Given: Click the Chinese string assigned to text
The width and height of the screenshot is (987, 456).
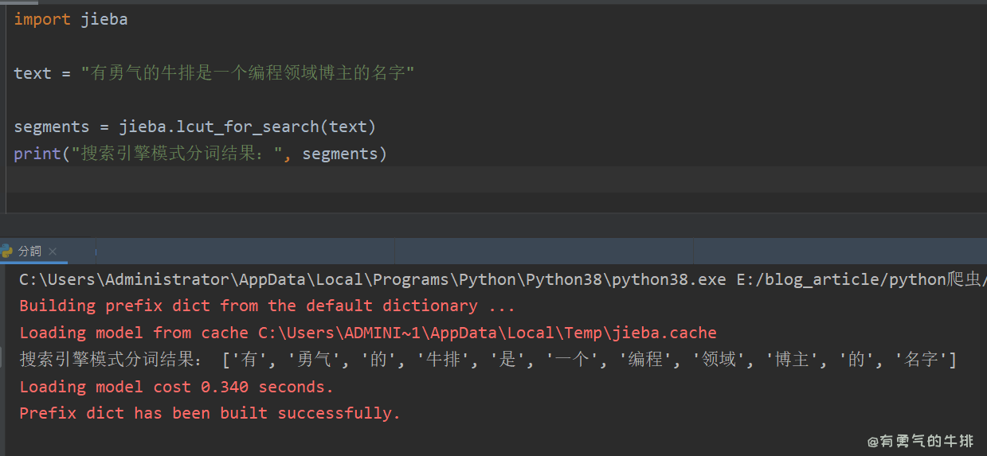Looking at the screenshot, I should (248, 73).
